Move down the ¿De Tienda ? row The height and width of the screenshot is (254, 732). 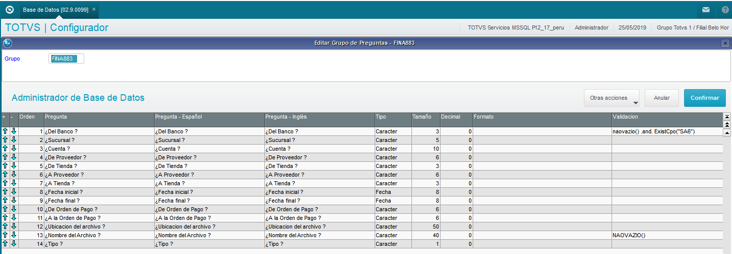[14, 166]
